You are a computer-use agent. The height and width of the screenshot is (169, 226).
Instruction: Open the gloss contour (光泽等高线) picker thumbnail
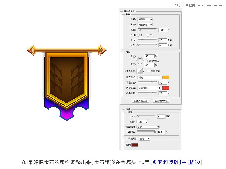point(140,70)
